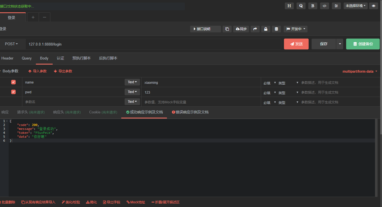Viewport: 382px width, 207px height.
Task: Open the 开发中 status dropdown
Action: (x=295, y=29)
